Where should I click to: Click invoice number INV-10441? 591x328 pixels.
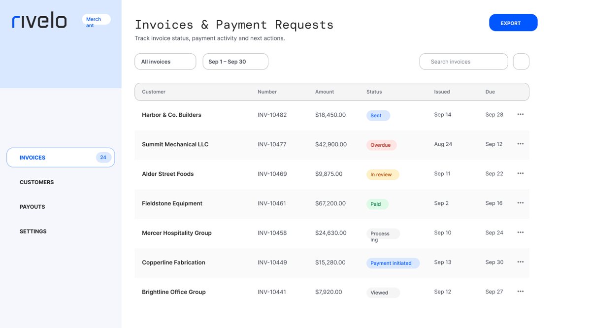coord(272,292)
